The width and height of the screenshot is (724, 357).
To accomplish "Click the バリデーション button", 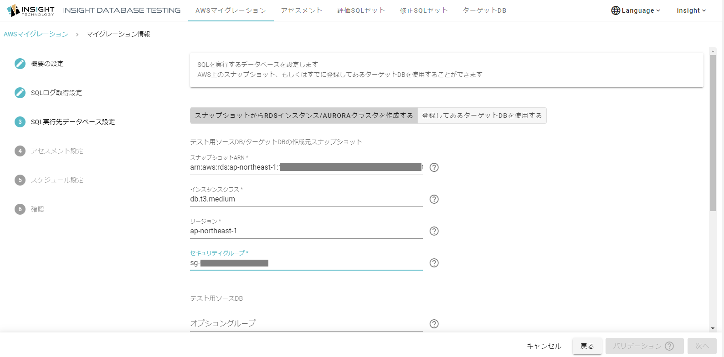I will 644,346.
